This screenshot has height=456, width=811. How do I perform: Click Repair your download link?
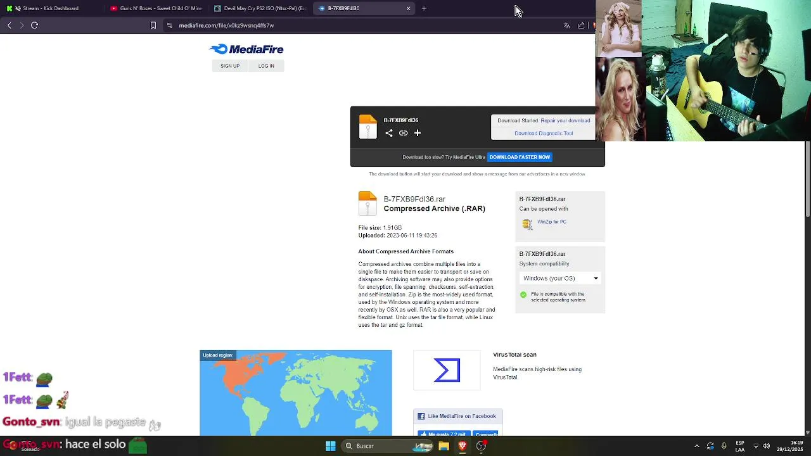pos(565,120)
